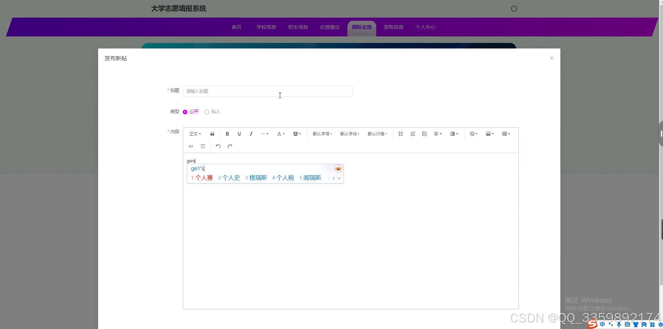Click the power logout icon

coord(514,8)
